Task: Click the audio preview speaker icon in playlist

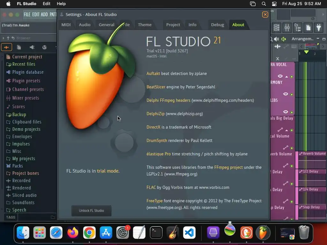Action: [277, 39]
